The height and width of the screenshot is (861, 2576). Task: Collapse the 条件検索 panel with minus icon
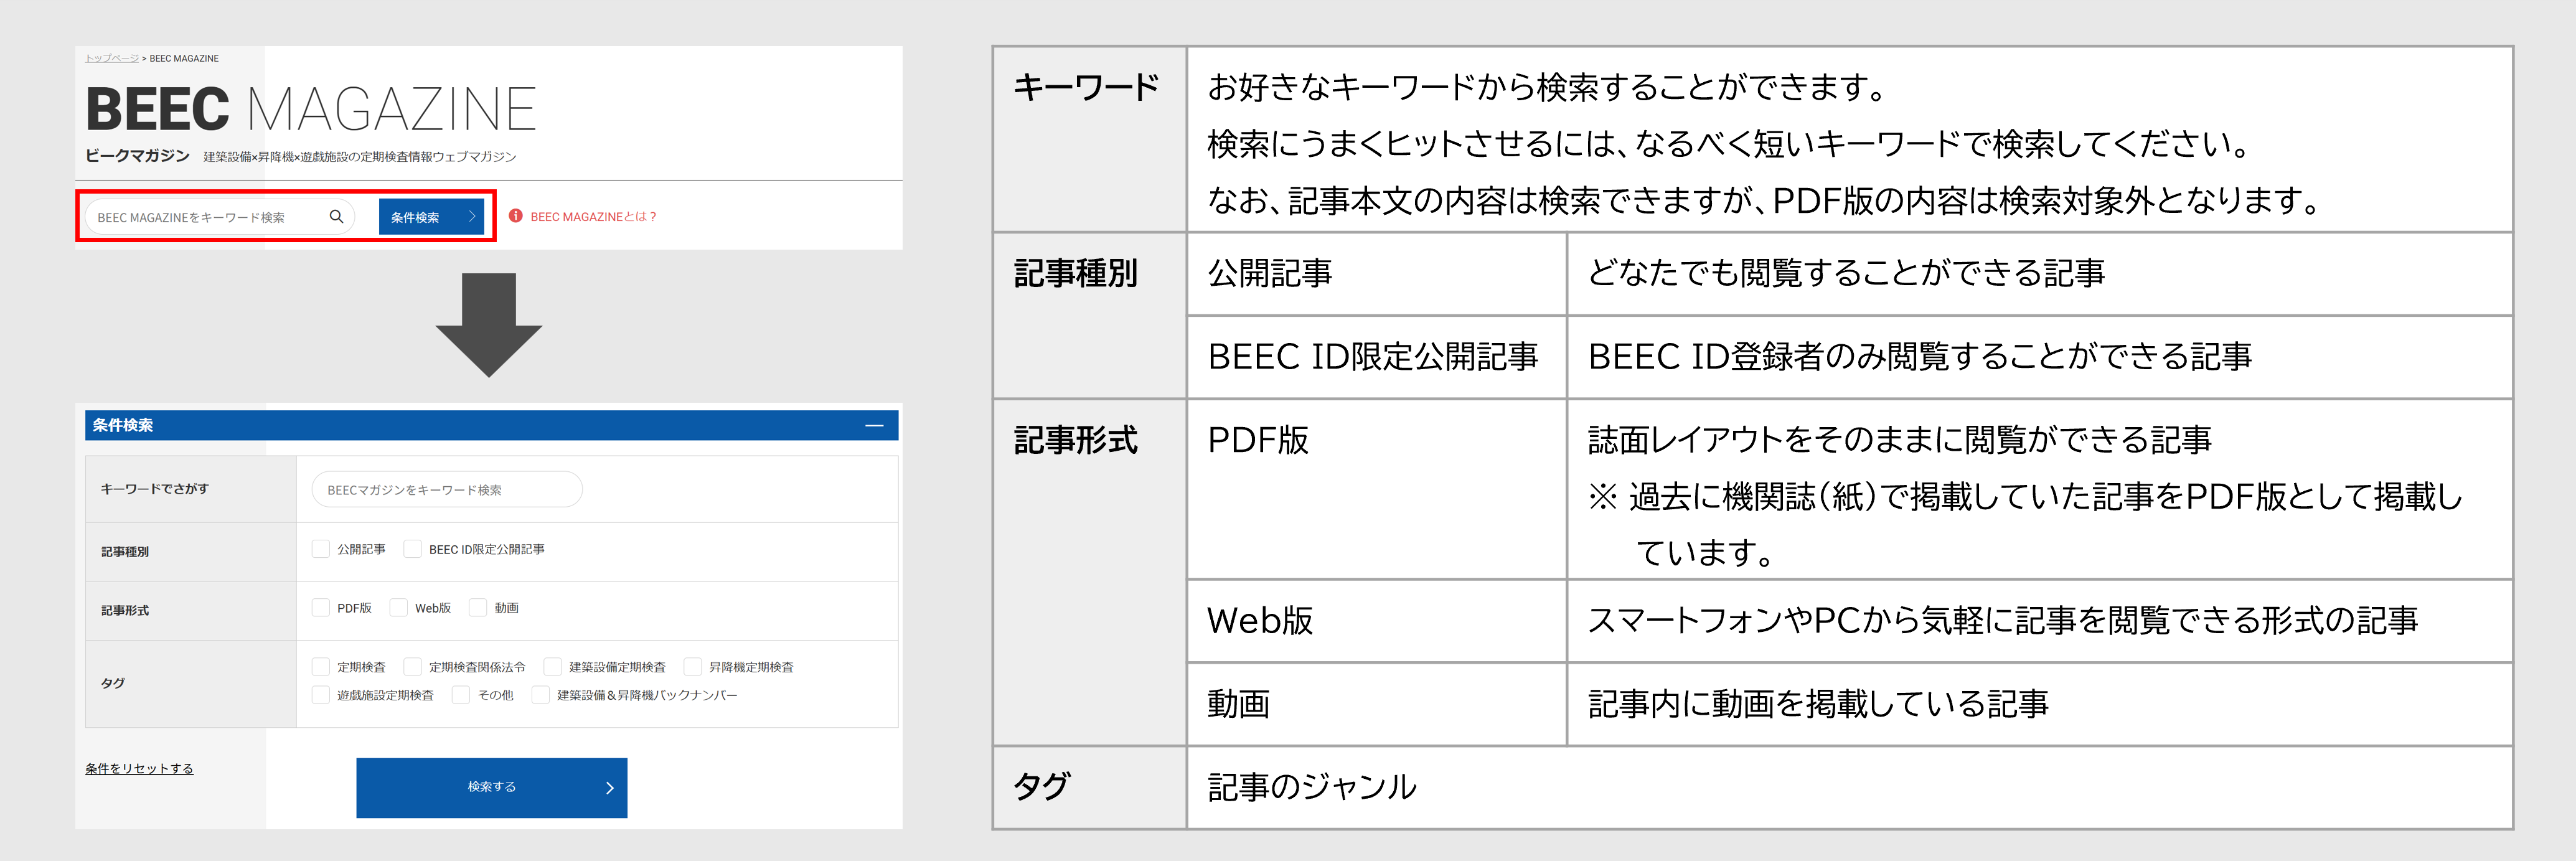(x=874, y=426)
